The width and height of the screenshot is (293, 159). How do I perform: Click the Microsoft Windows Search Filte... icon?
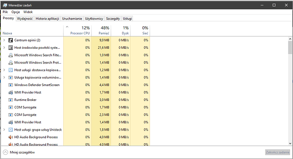click(x=11, y=55)
